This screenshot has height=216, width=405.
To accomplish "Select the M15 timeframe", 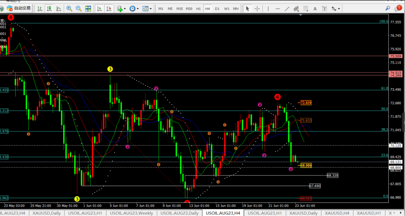I will pyautogui.click(x=179, y=9).
